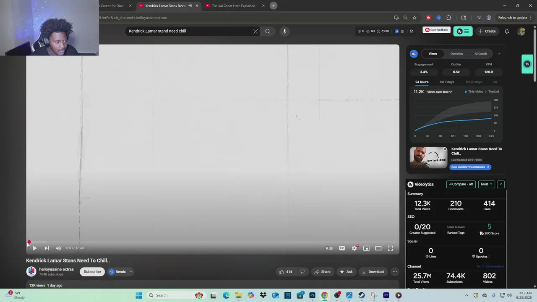Bookmark this page with star icon
The image size is (537, 302).
414,18
